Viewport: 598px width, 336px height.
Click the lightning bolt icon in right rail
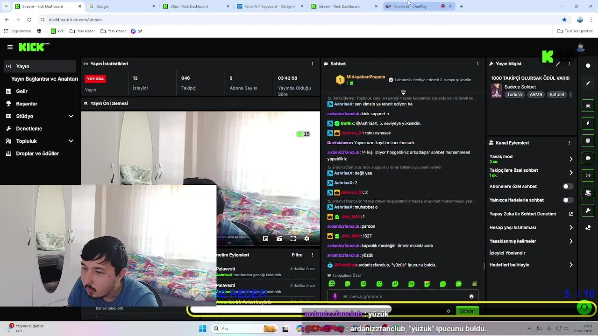[x=588, y=123]
